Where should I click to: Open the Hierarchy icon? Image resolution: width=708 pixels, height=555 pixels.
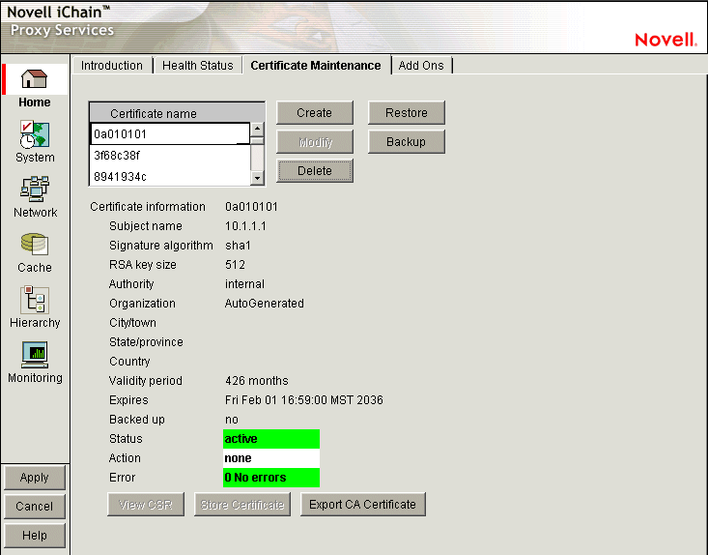coord(35,299)
